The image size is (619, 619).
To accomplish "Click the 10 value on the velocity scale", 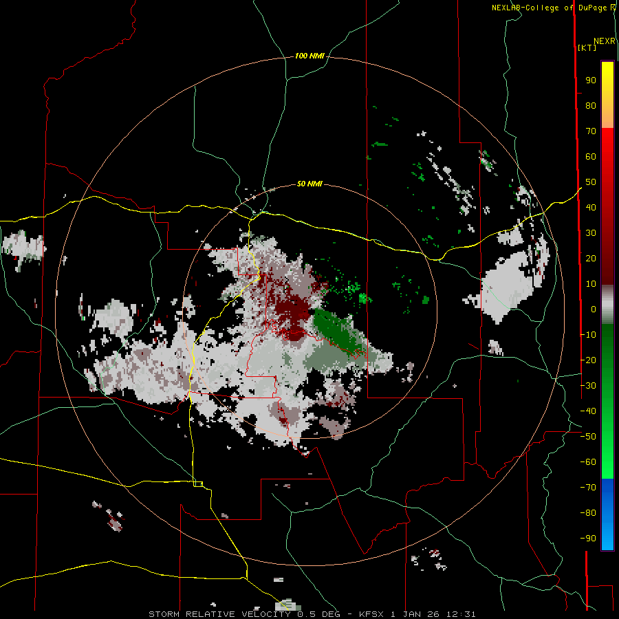I will (591, 284).
